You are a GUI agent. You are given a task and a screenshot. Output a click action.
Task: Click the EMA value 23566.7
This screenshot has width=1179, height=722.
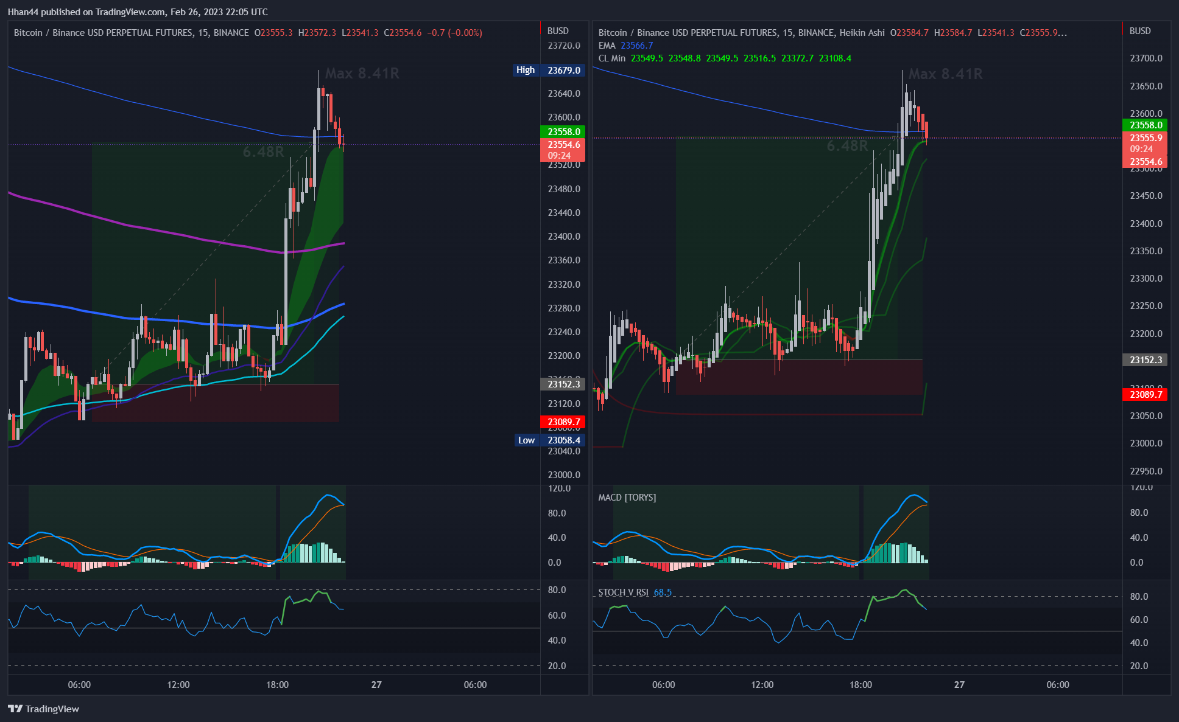(x=636, y=46)
